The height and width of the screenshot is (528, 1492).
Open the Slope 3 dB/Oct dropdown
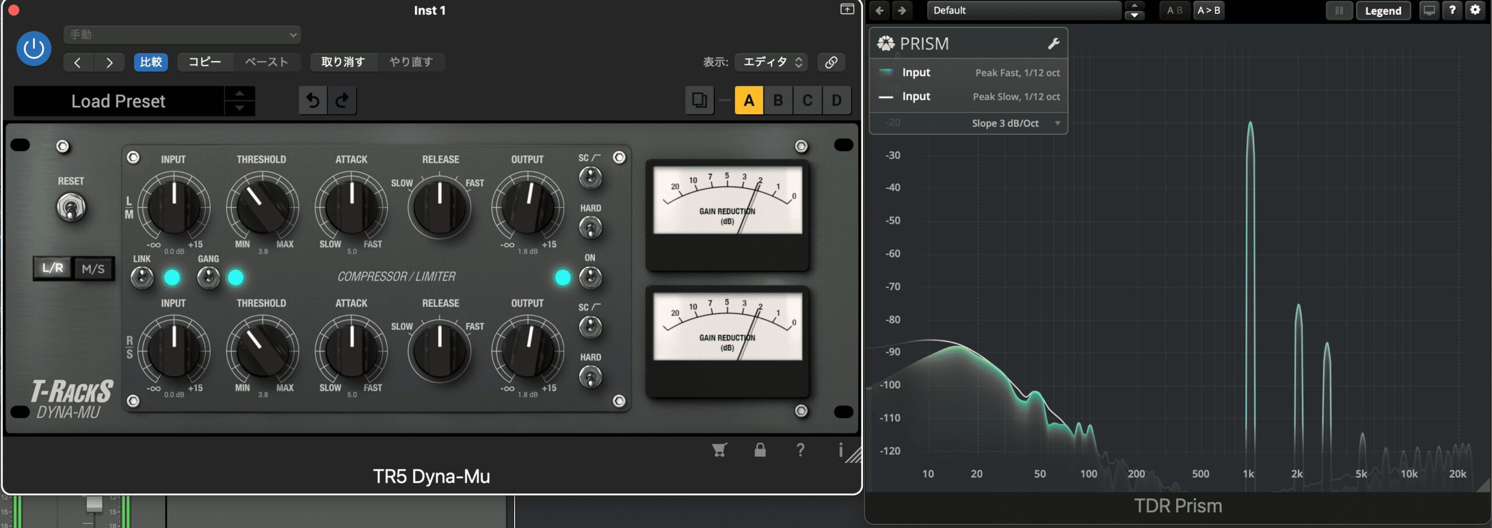[x=1014, y=123]
